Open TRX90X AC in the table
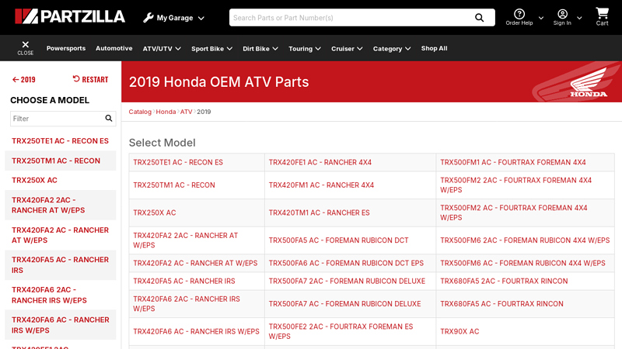This screenshot has height=349, width=622. 460,332
